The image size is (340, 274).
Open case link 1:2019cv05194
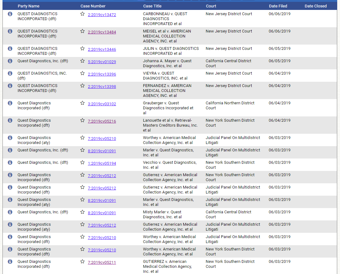[x=102, y=163]
